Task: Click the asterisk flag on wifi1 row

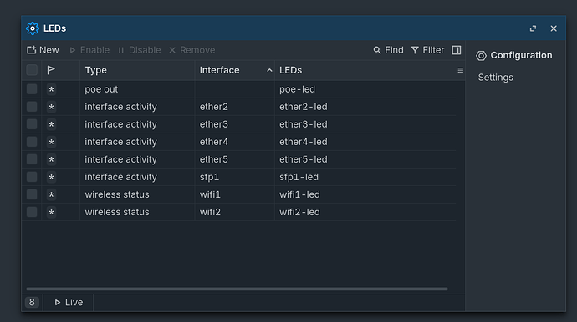Action: [52, 194]
